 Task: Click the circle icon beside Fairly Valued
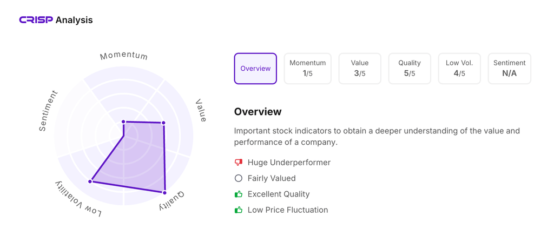tap(239, 178)
